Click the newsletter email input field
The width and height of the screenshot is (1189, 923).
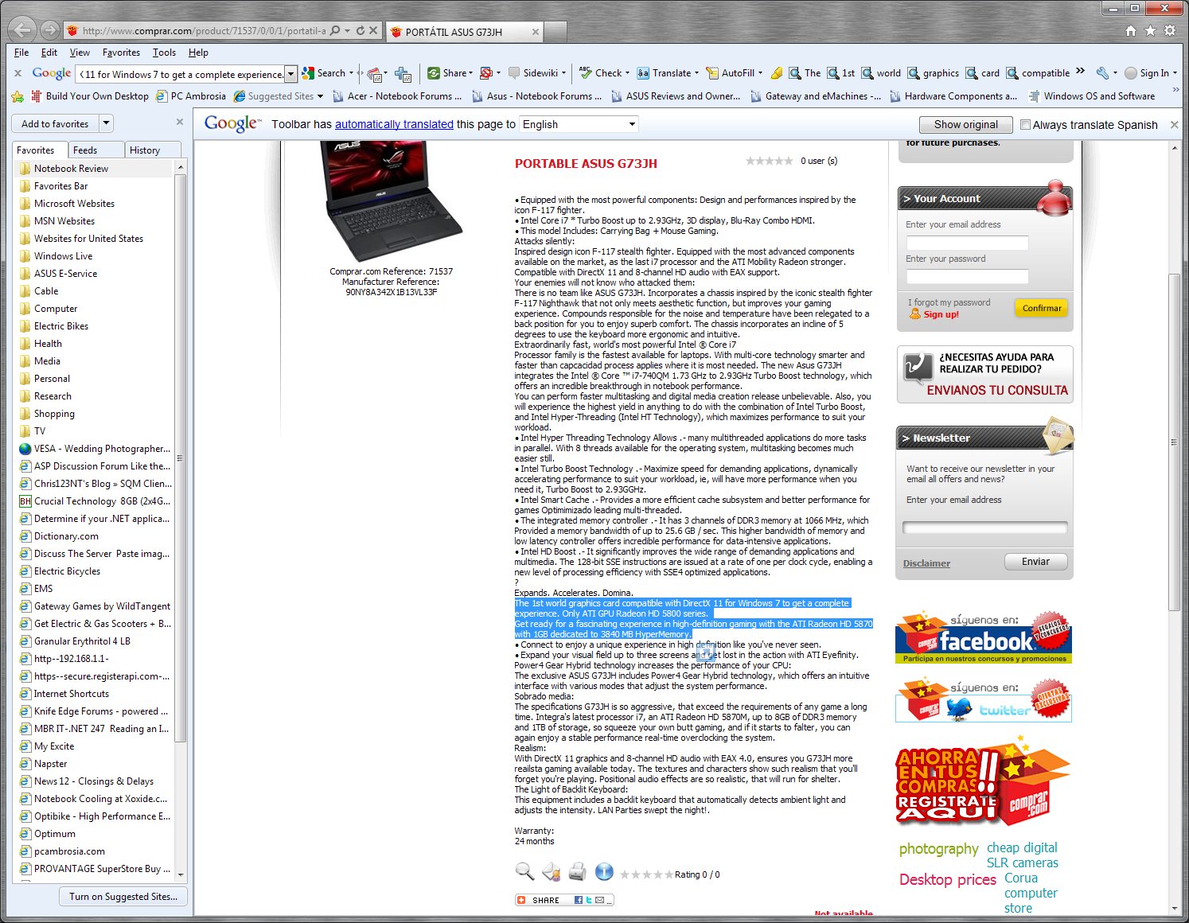point(985,528)
